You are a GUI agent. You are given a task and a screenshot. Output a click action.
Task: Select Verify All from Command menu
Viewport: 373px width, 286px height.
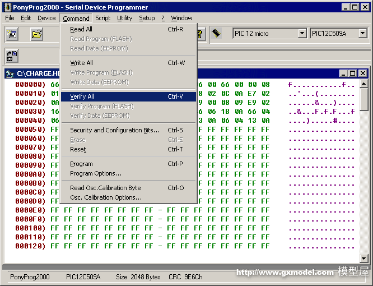82,96
